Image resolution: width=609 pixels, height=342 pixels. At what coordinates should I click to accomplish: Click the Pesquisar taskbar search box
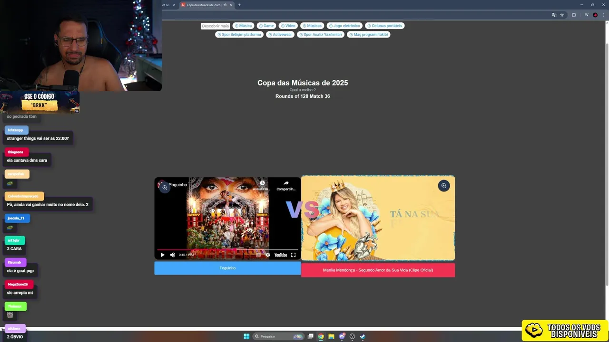click(x=278, y=336)
